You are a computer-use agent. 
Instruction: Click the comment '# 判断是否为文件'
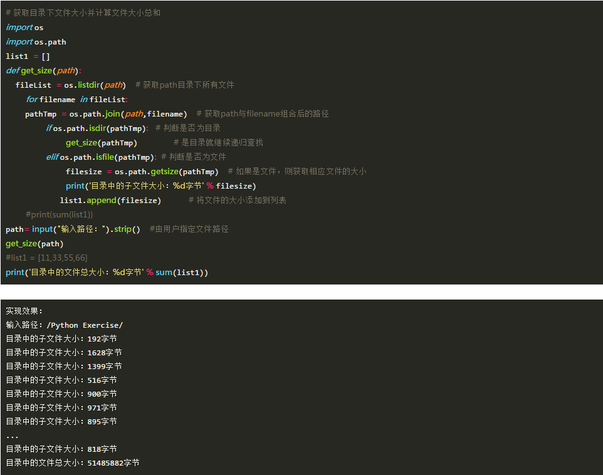194,157
